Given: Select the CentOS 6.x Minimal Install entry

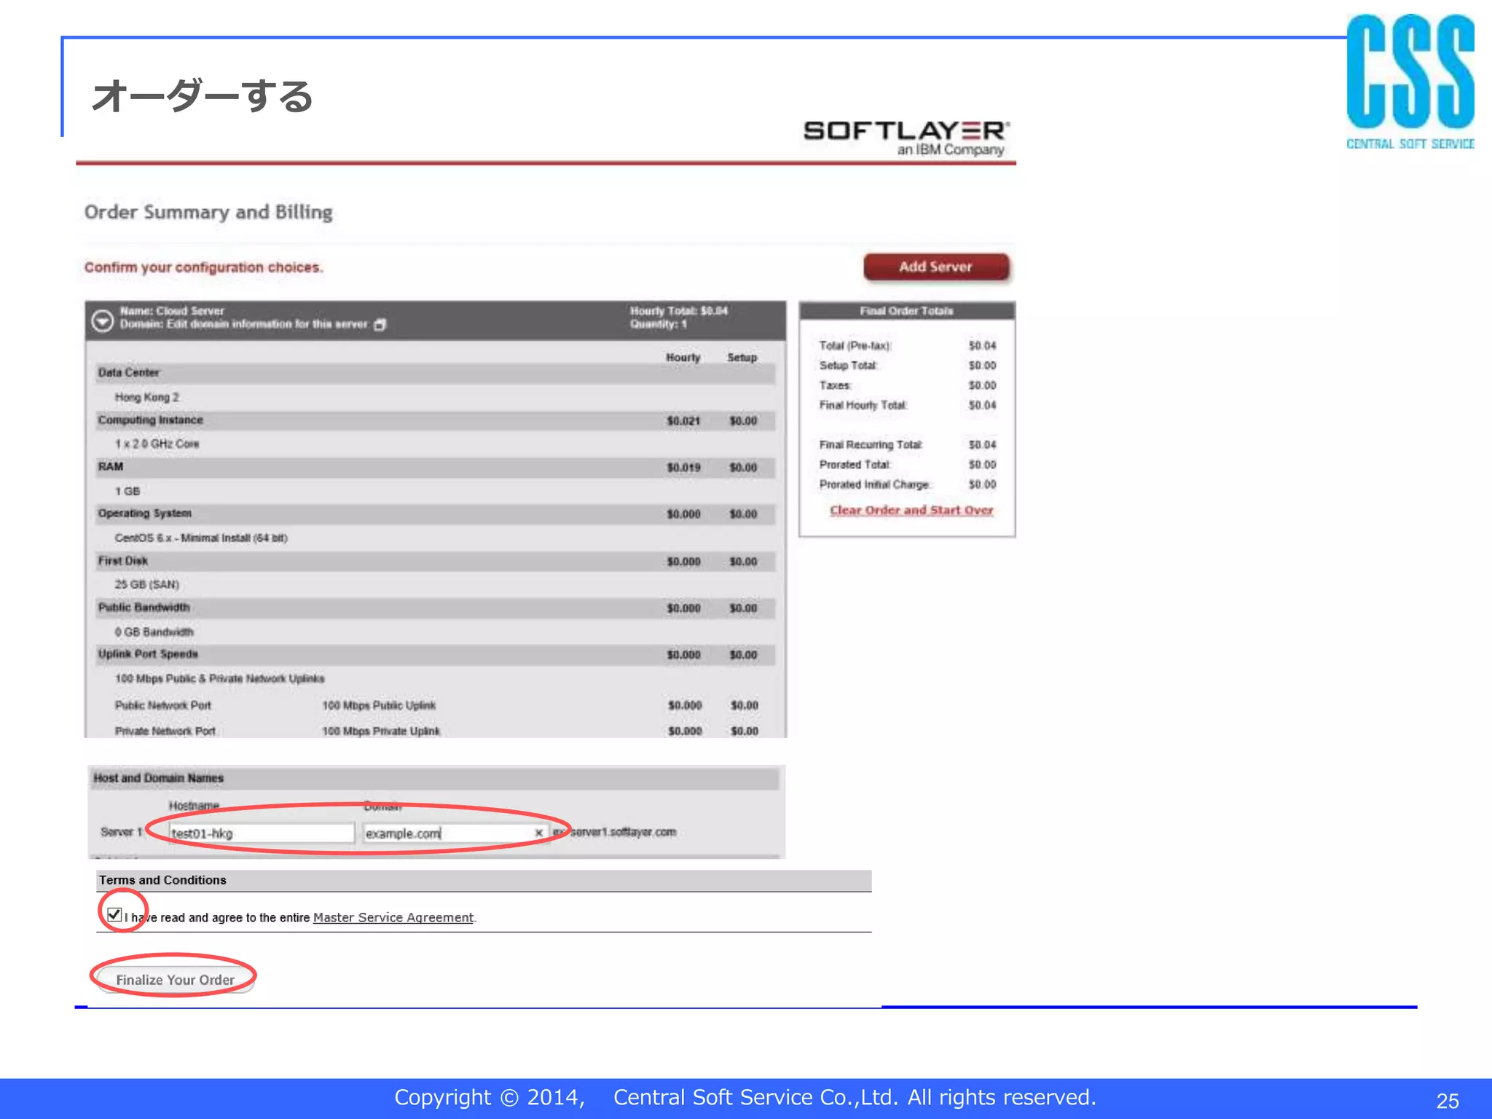Looking at the screenshot, I should [x=201, y=538].
